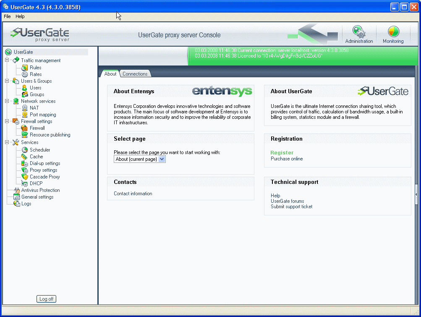Viewport: 421px width, 317px height.
Task: Click the Network services icon
Action: point(16,101)
